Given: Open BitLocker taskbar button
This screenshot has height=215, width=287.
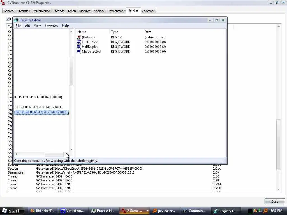Looking at the screenshot, I should tap(43, 211).
